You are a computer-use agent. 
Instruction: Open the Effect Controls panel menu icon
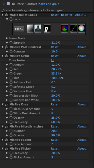(x=63, y=4)
